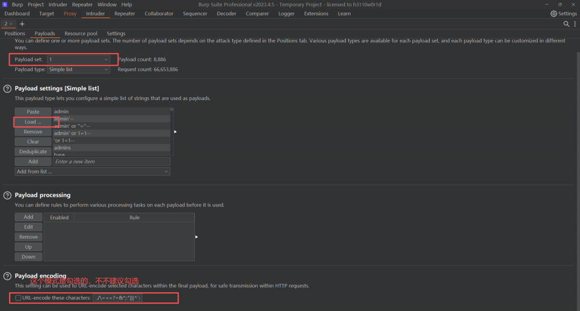Click the help icon beside Payload settings
This screenshot has width=580, height=311.
(x=7, y=89)
